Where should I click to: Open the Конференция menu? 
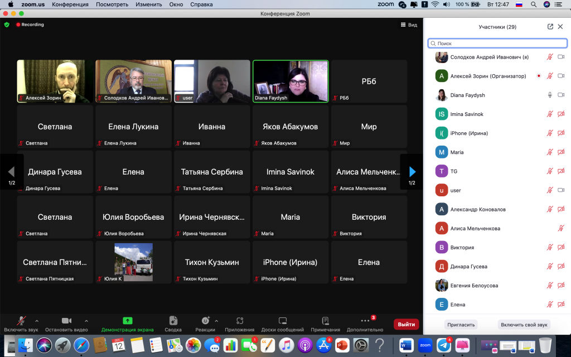coord(70,4)
